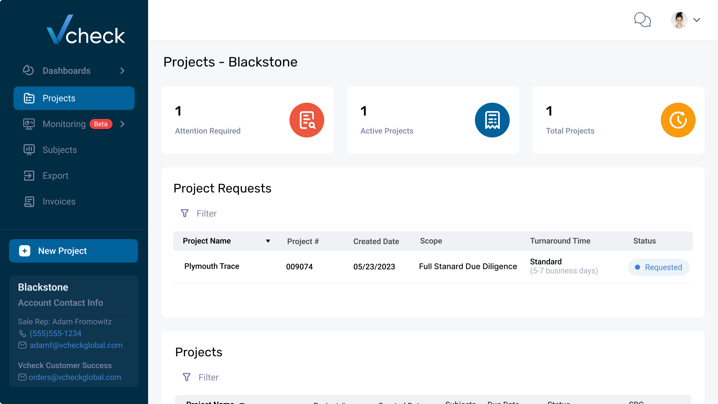Click the Project # column header
The width and height of the screenshot is (718, 404).
[303, 241]
